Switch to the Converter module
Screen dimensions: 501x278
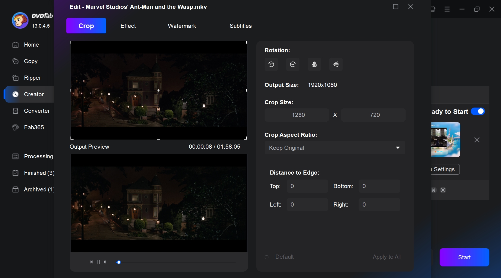(x=36, y=111)
